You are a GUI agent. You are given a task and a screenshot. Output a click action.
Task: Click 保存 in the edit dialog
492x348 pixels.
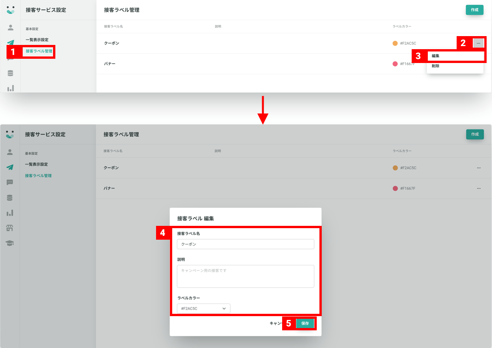click(305, 323)
